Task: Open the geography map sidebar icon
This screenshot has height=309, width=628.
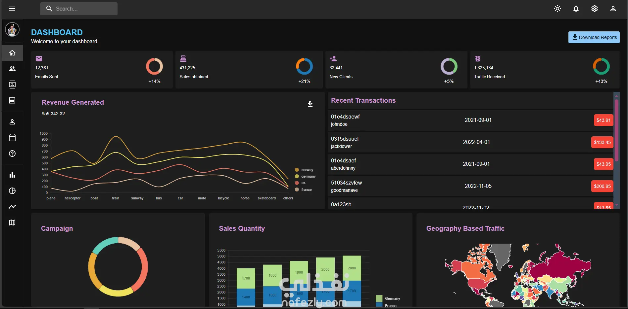Action: click(12, 223)
